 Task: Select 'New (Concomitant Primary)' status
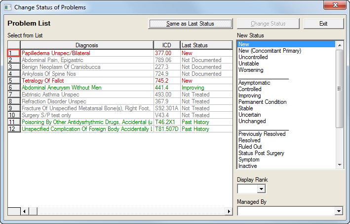[270, 51]
